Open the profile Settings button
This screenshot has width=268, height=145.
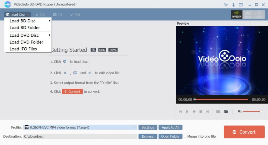[x=148, y=127]
